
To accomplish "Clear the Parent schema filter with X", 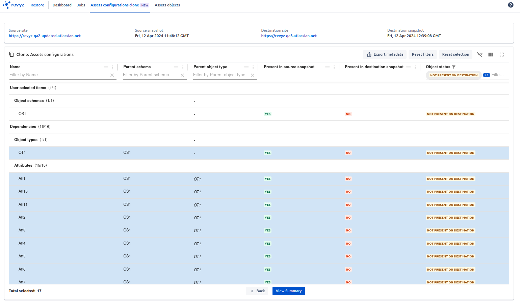I will pyautogui.click(x=182, y=75).
